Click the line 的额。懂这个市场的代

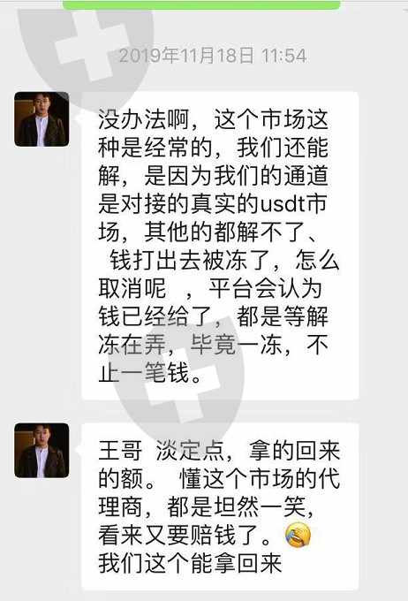point(219,479)
